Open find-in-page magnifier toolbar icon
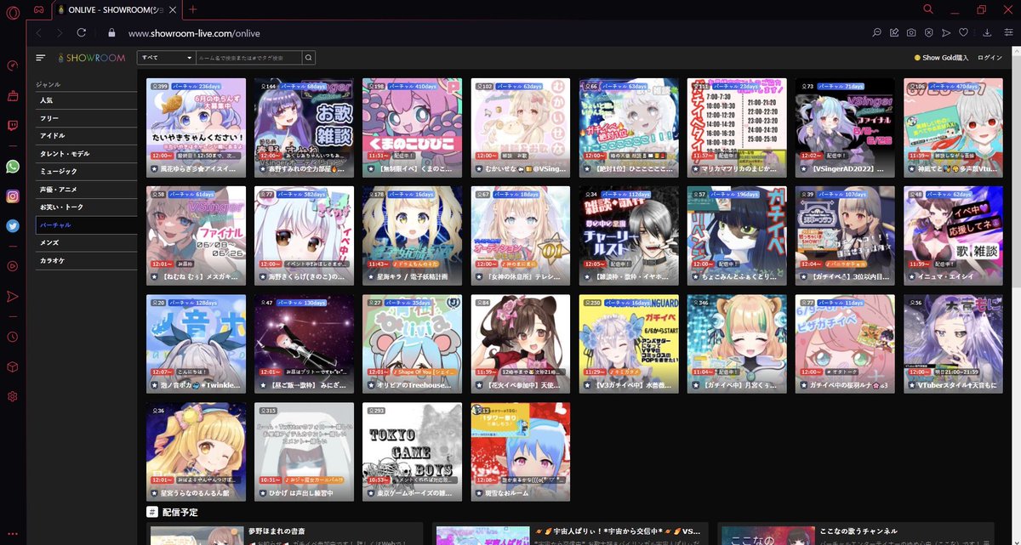1021x545 pixels. [876, 33]
